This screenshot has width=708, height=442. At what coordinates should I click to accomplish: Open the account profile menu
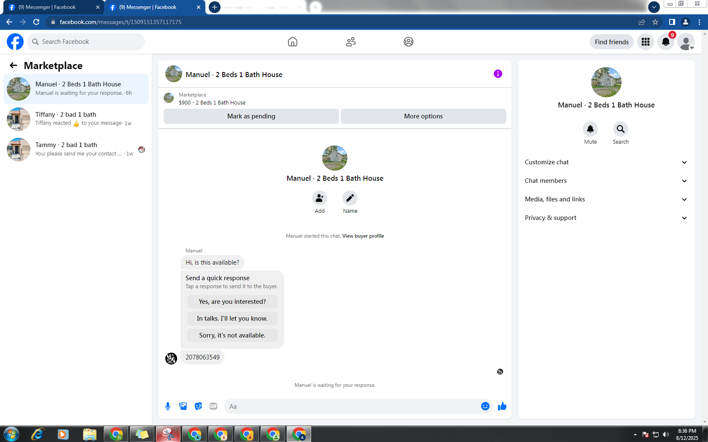(x=686, y=42)
